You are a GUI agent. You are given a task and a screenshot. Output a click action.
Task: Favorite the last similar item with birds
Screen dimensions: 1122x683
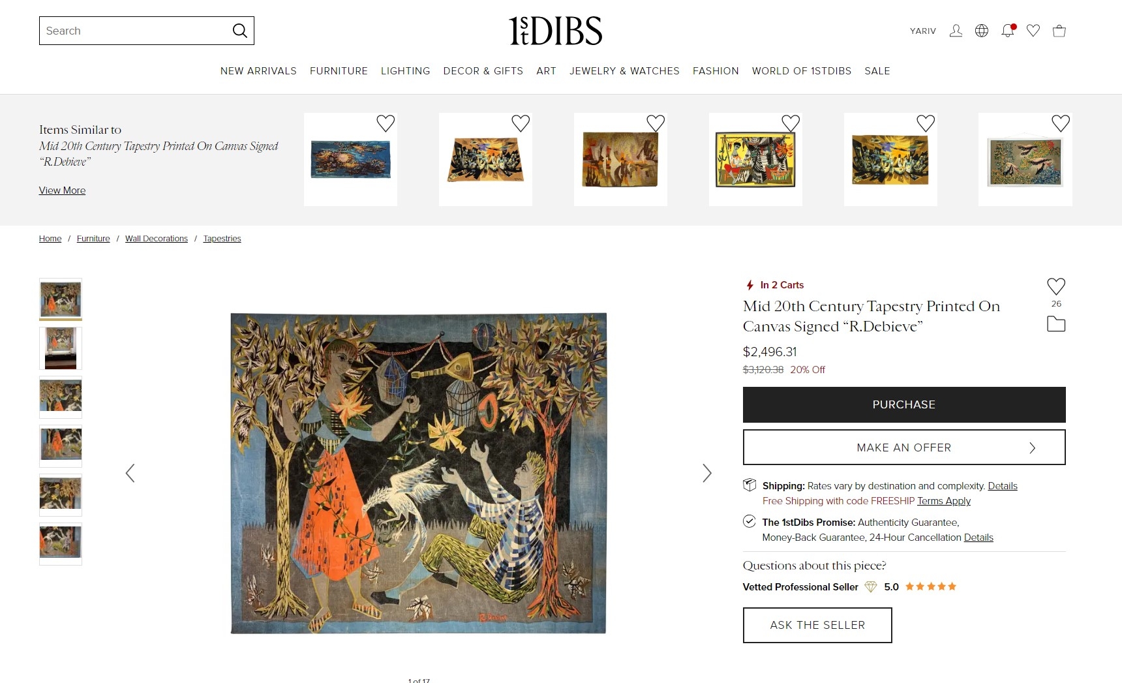[1061, 123]
